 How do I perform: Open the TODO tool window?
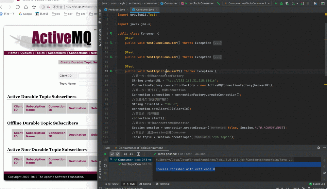pyautogui.click(x=114, y=184)
